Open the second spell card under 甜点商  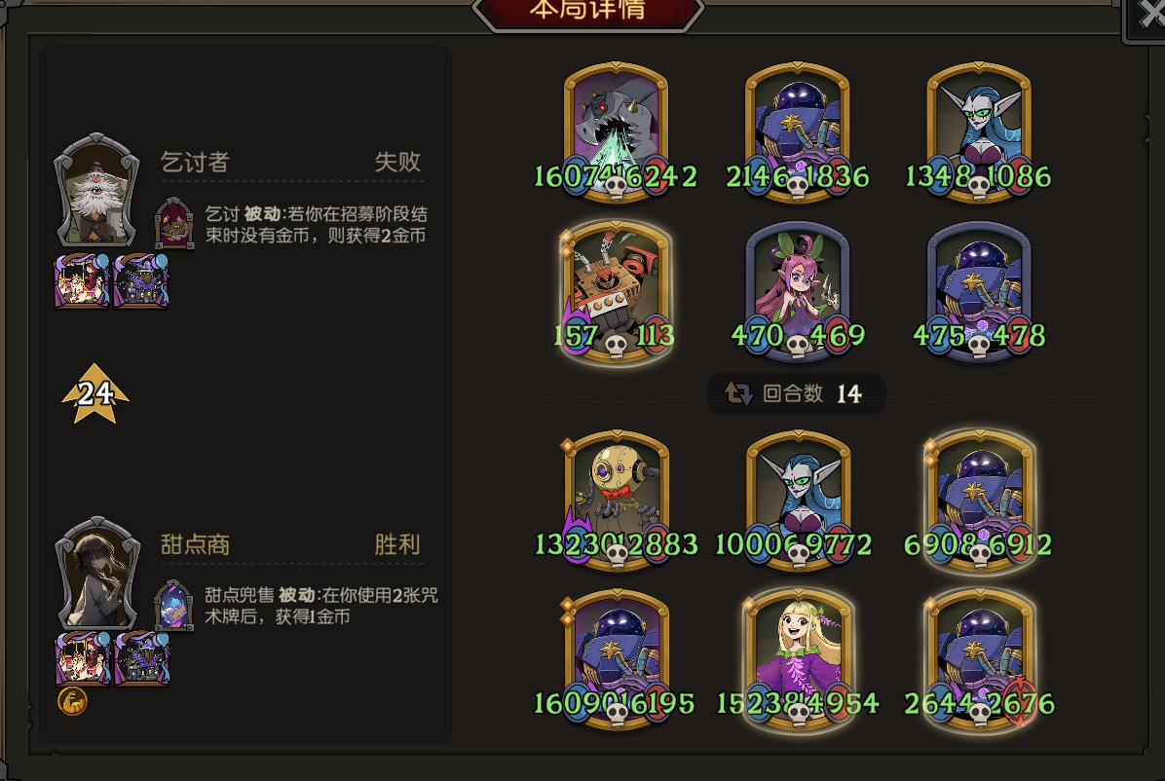tap(142, 657)
